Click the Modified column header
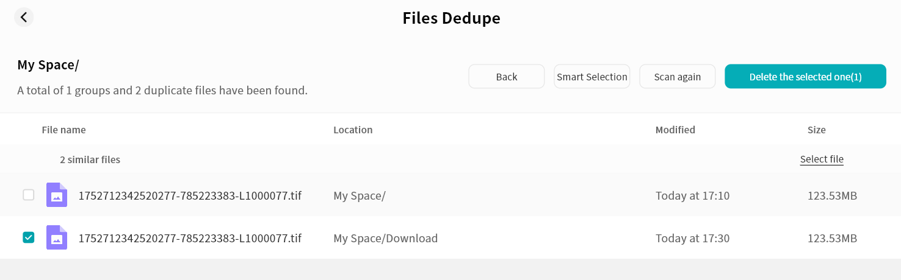Image resolution: width=901 pixels, height=280 pixels. 675,130
